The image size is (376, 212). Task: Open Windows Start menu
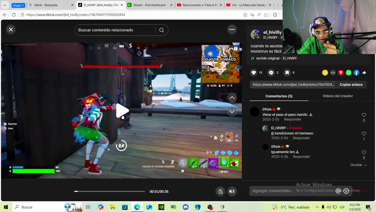pos(6,207)
